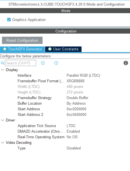The height and width of the screenshot is (171, 130).
Task: Edit Start Address 2 value 0xc0400000
Action: pos(76,114)
